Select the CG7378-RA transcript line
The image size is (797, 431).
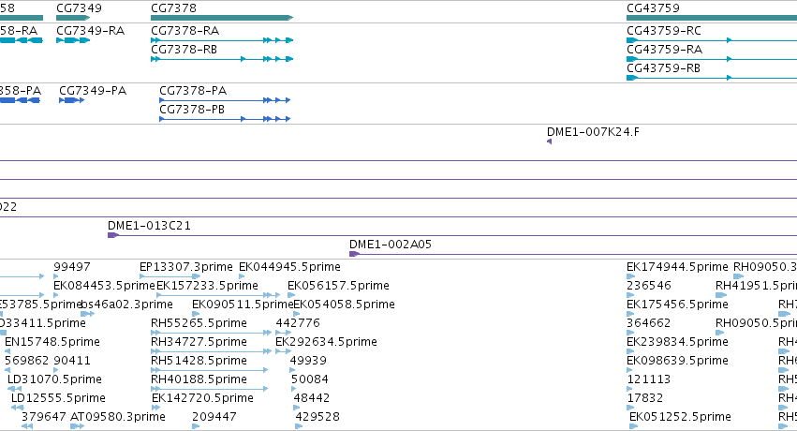coord(222,40)
